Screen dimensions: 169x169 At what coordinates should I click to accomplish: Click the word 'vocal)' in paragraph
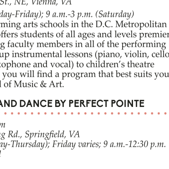62,64
